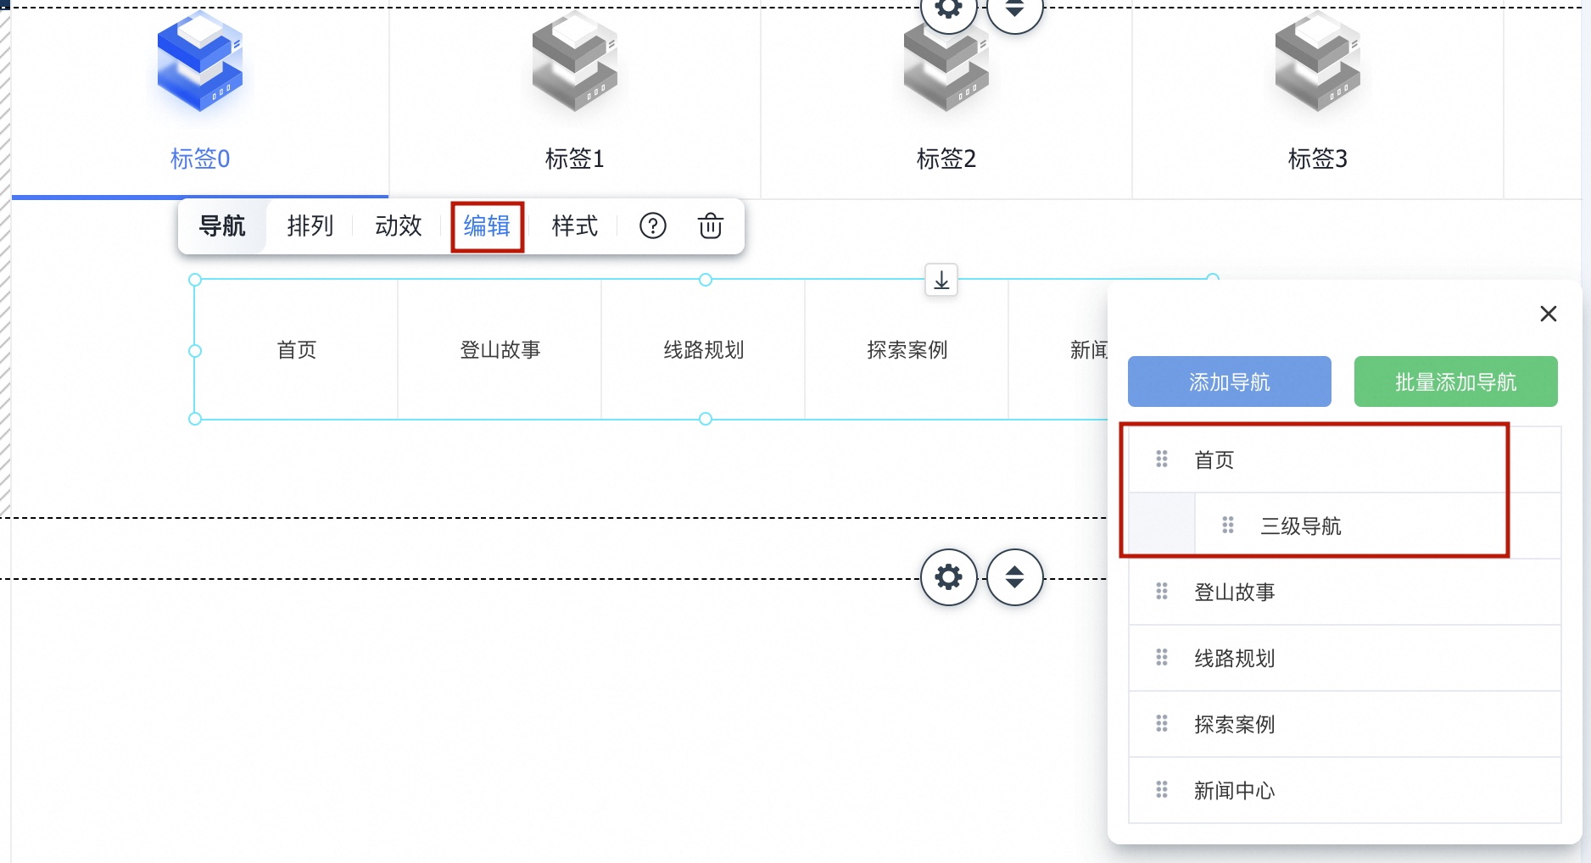1591x863 pixels.
Task: Open the 排列 toolbar option
Action: coord(310,226)
